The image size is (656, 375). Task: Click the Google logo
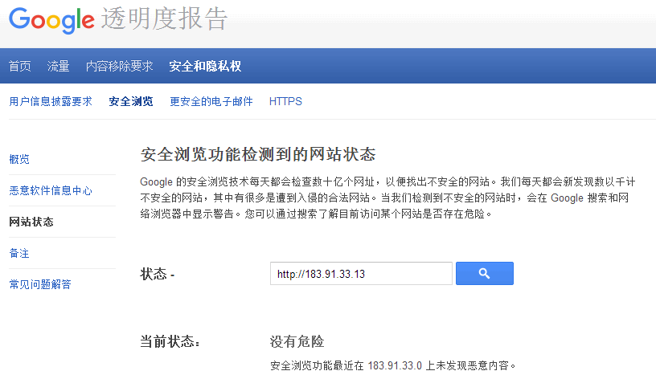click(x=52, y=20)
